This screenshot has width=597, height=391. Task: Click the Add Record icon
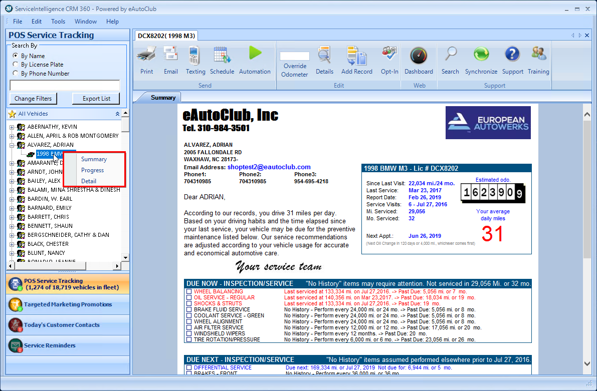pyautogui.click(x=357, y=55)
